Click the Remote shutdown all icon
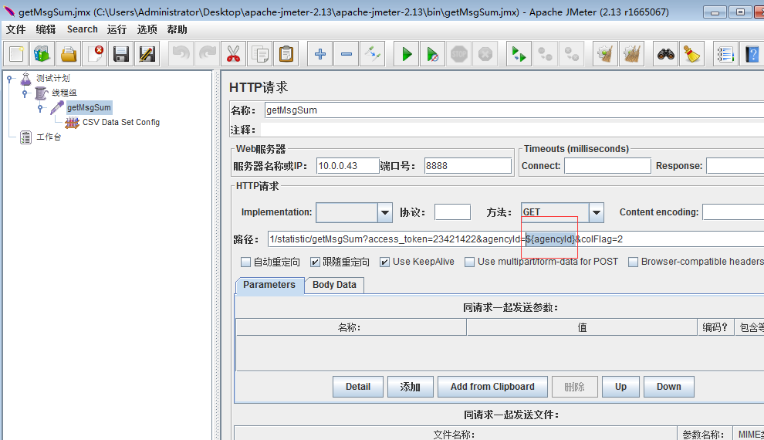Screen dimensions: 764x440 (x=572, y=53)
